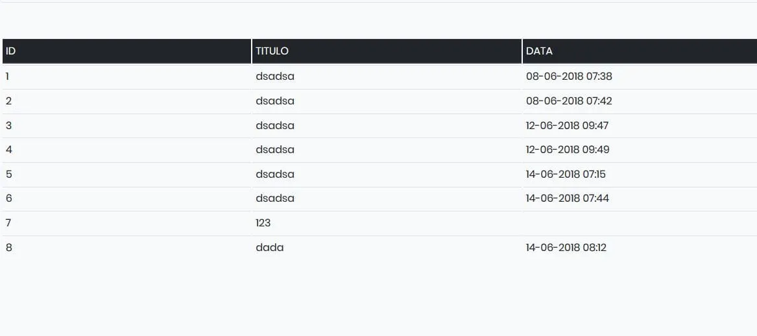
Task: Click the title cell reading 123
Action: 263,223
